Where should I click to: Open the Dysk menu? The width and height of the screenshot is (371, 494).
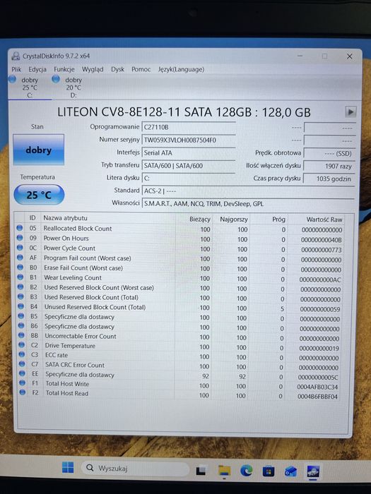point(117,69)
